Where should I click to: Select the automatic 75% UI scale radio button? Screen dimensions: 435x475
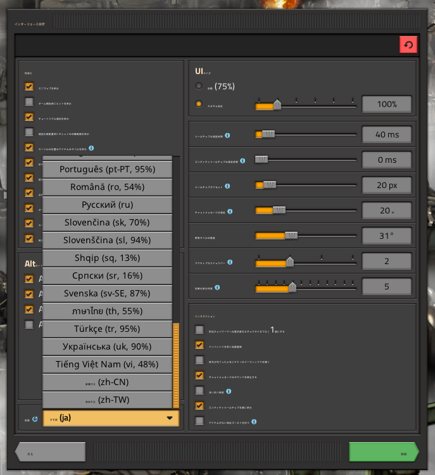[x=199, y=86]
